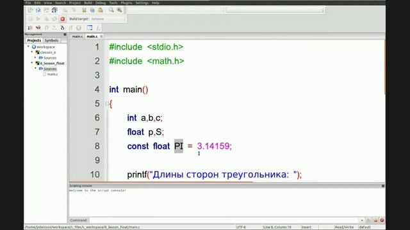
Task: Load a script file in the script console
Action: [x=375, y=220]
